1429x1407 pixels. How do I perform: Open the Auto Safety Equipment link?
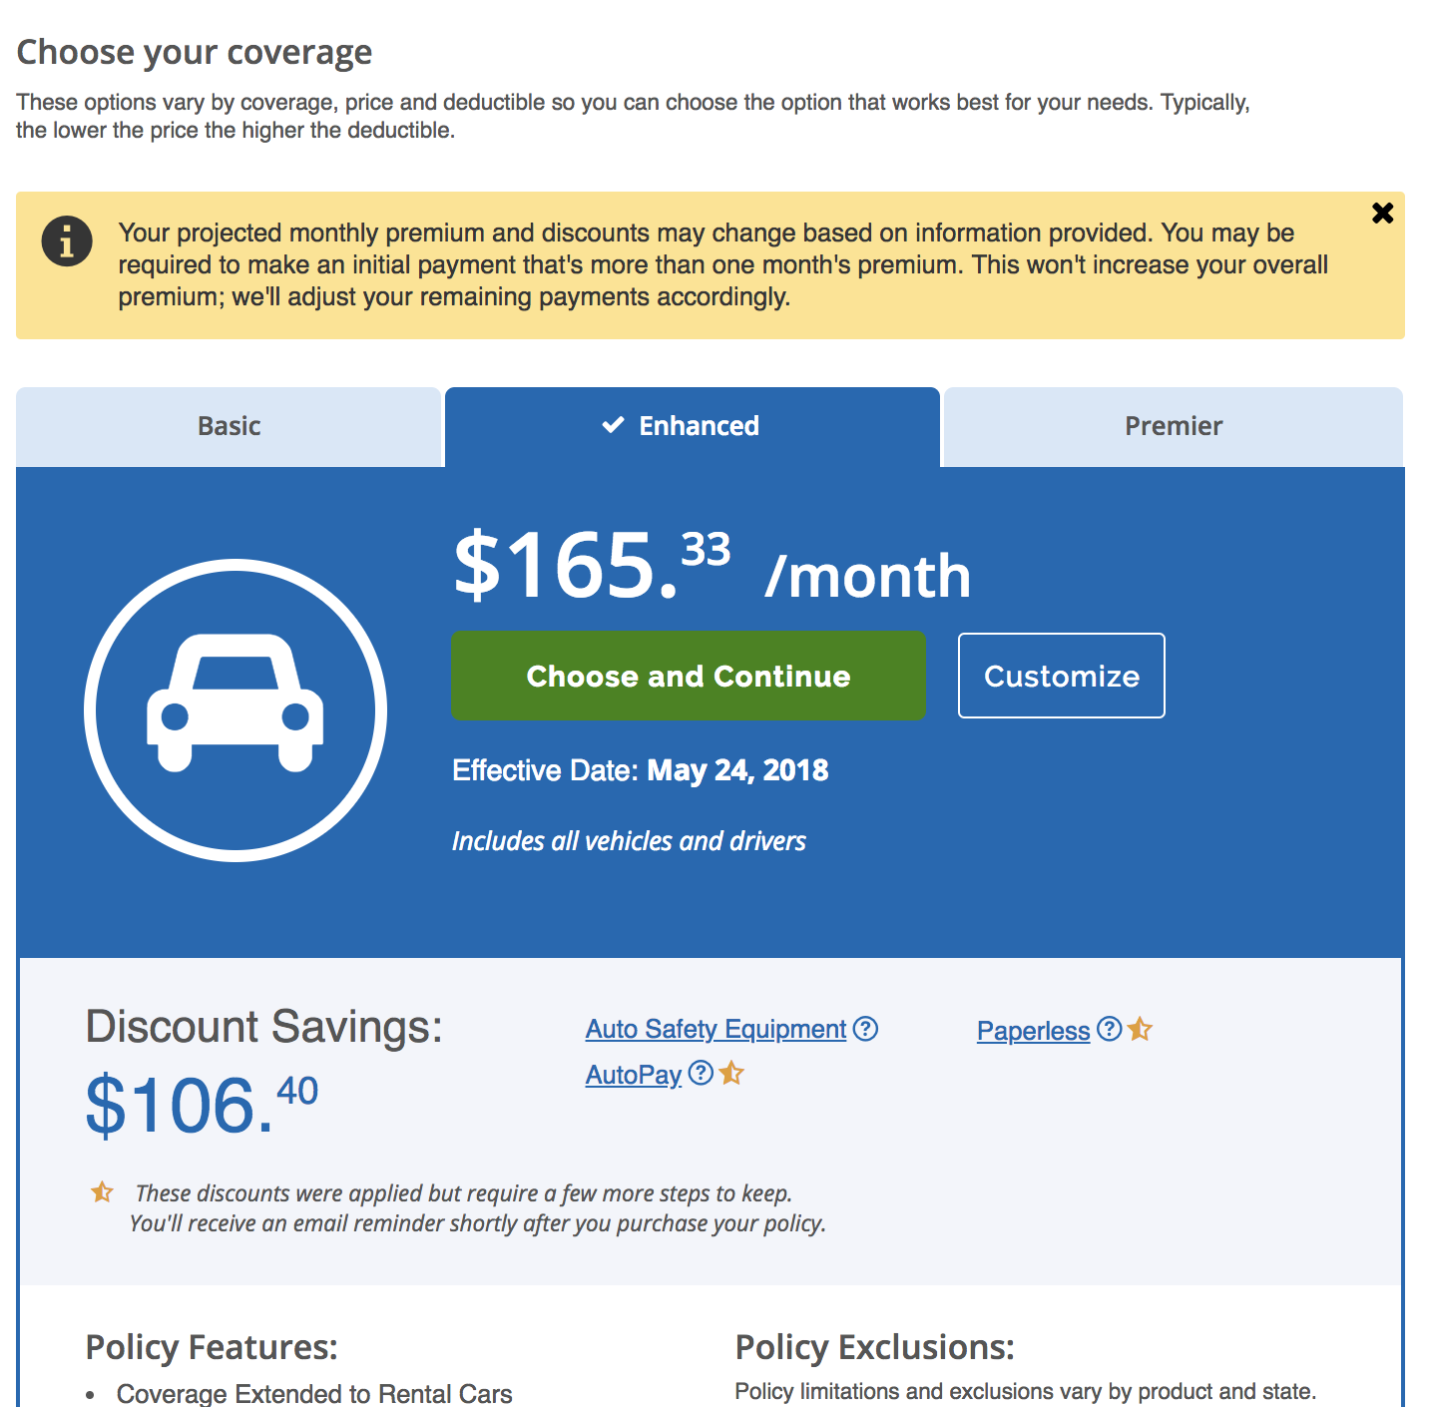pos(715,1029)
